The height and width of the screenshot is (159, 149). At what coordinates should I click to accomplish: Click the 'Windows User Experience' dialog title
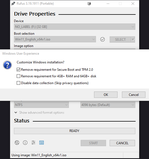pos(21,54)
